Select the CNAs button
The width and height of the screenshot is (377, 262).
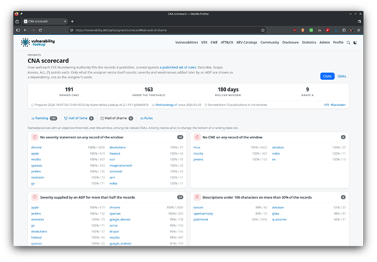coord(327,76)
